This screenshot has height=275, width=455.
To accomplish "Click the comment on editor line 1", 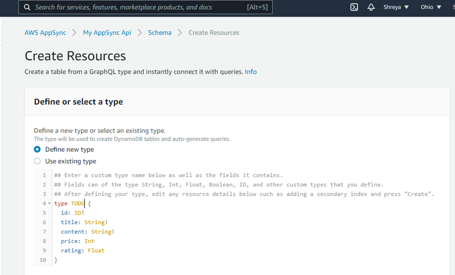I will [x=168, y=175].
